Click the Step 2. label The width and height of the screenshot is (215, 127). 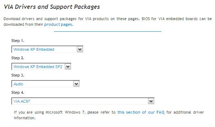click(18, 58)
